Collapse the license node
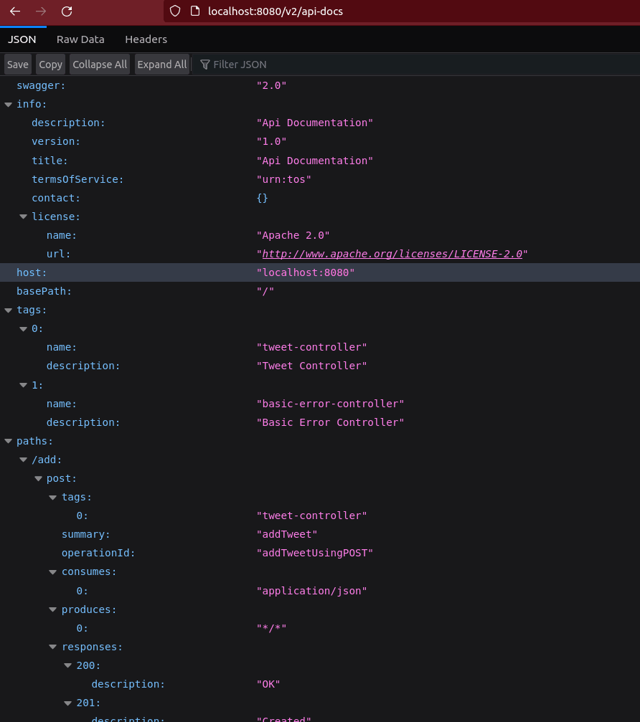The width and height of the screenshot is (640, 722). (24, 217)
